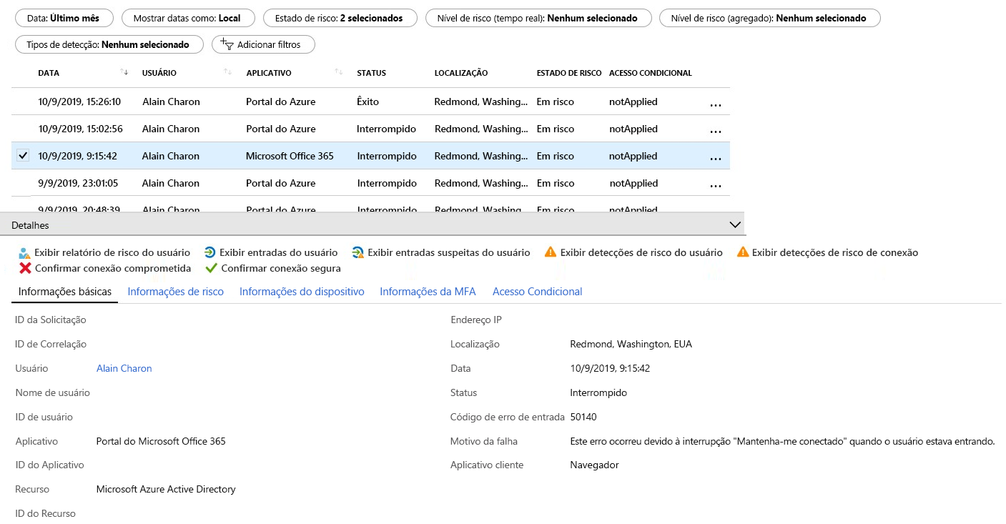The image size is (1006, 524).
Task: Collapse the Detalhes panel chevron
Action: tap(735, 224)
